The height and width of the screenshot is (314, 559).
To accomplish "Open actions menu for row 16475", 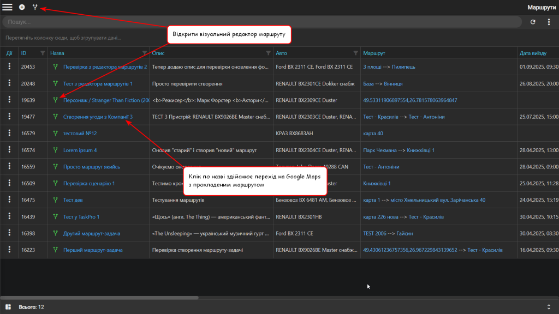I will [x=9, y=200].
